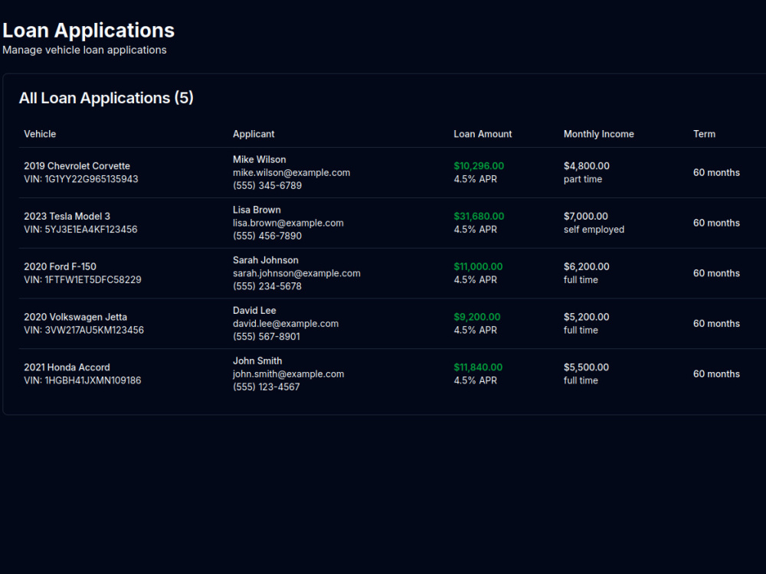Select the 2020 Ford F-150 vehicle name

pos(60,266)
